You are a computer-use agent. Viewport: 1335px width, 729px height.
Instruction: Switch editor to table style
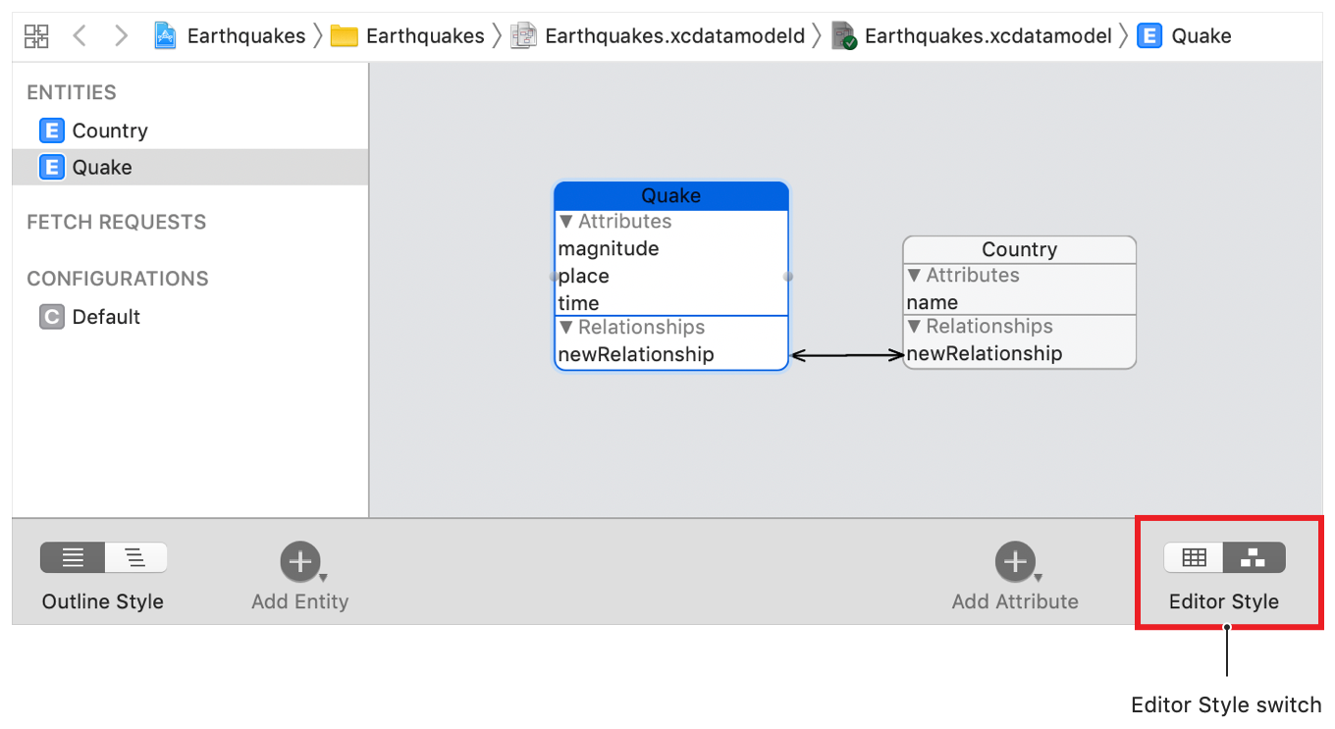pyautogui.click(x=1194, y=557)
